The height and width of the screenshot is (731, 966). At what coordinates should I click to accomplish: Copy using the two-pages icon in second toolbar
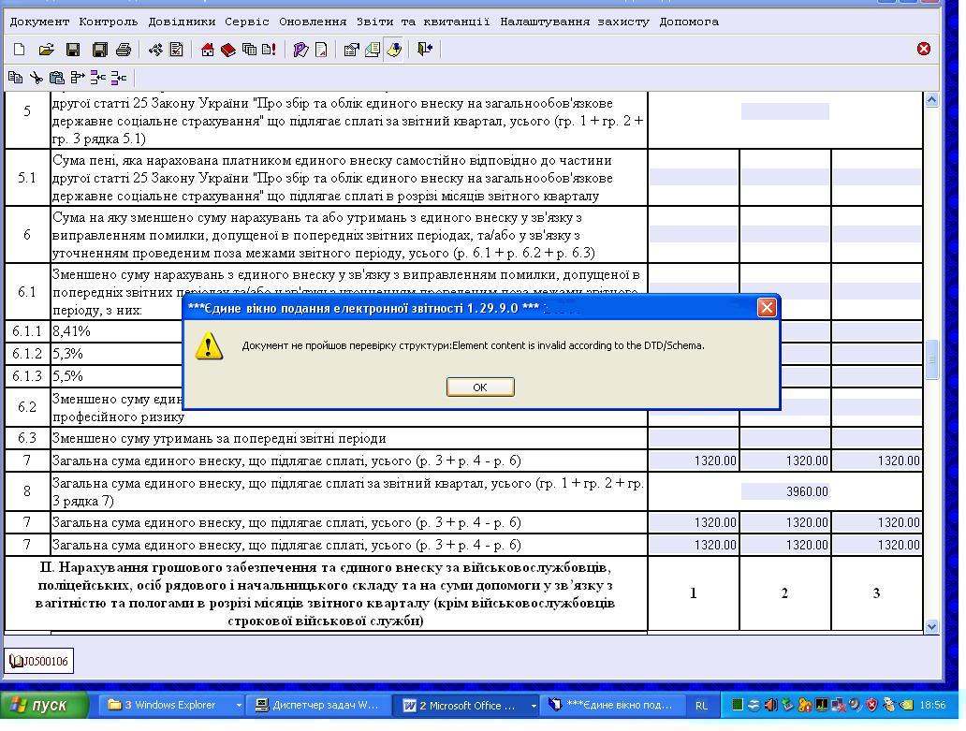(x=15, y=78)
